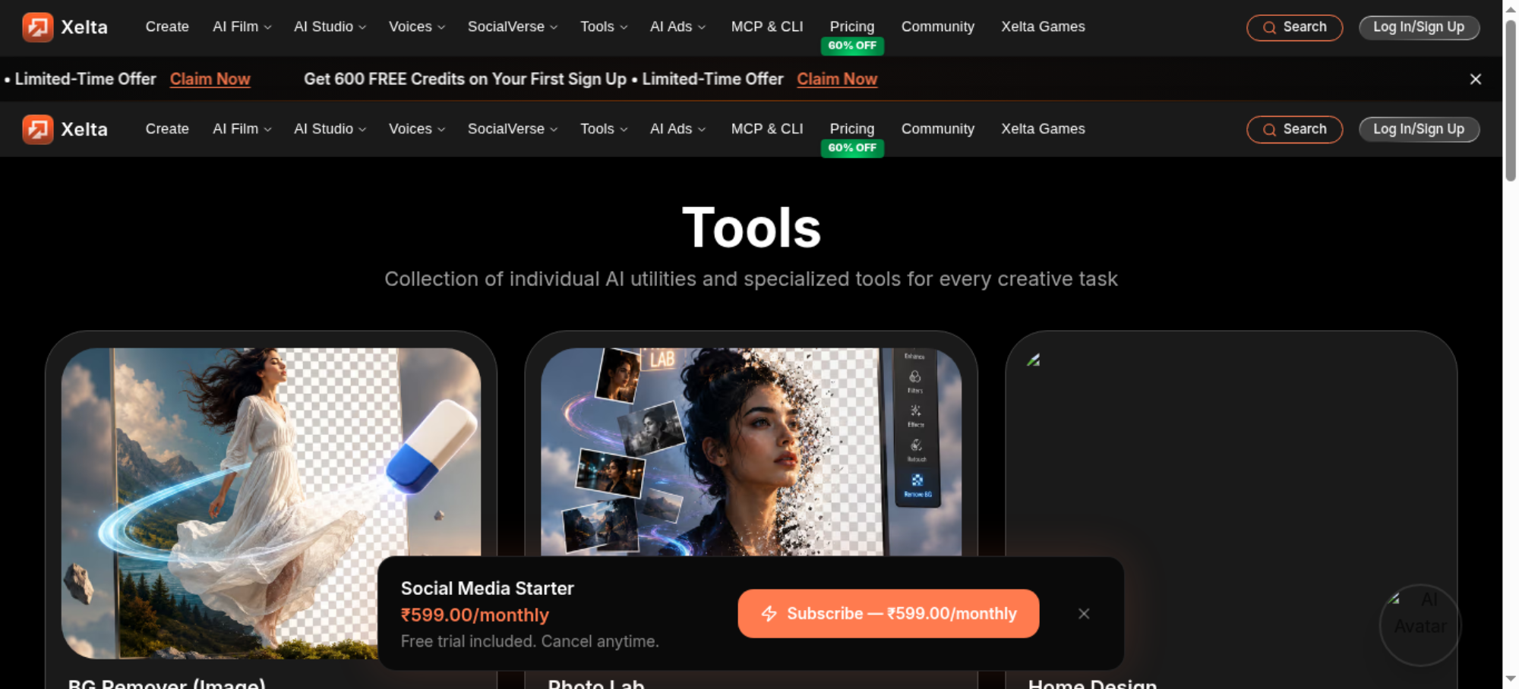Open Community in the second navbar
The image size is (1519, 689).
(x=938, y=129)
